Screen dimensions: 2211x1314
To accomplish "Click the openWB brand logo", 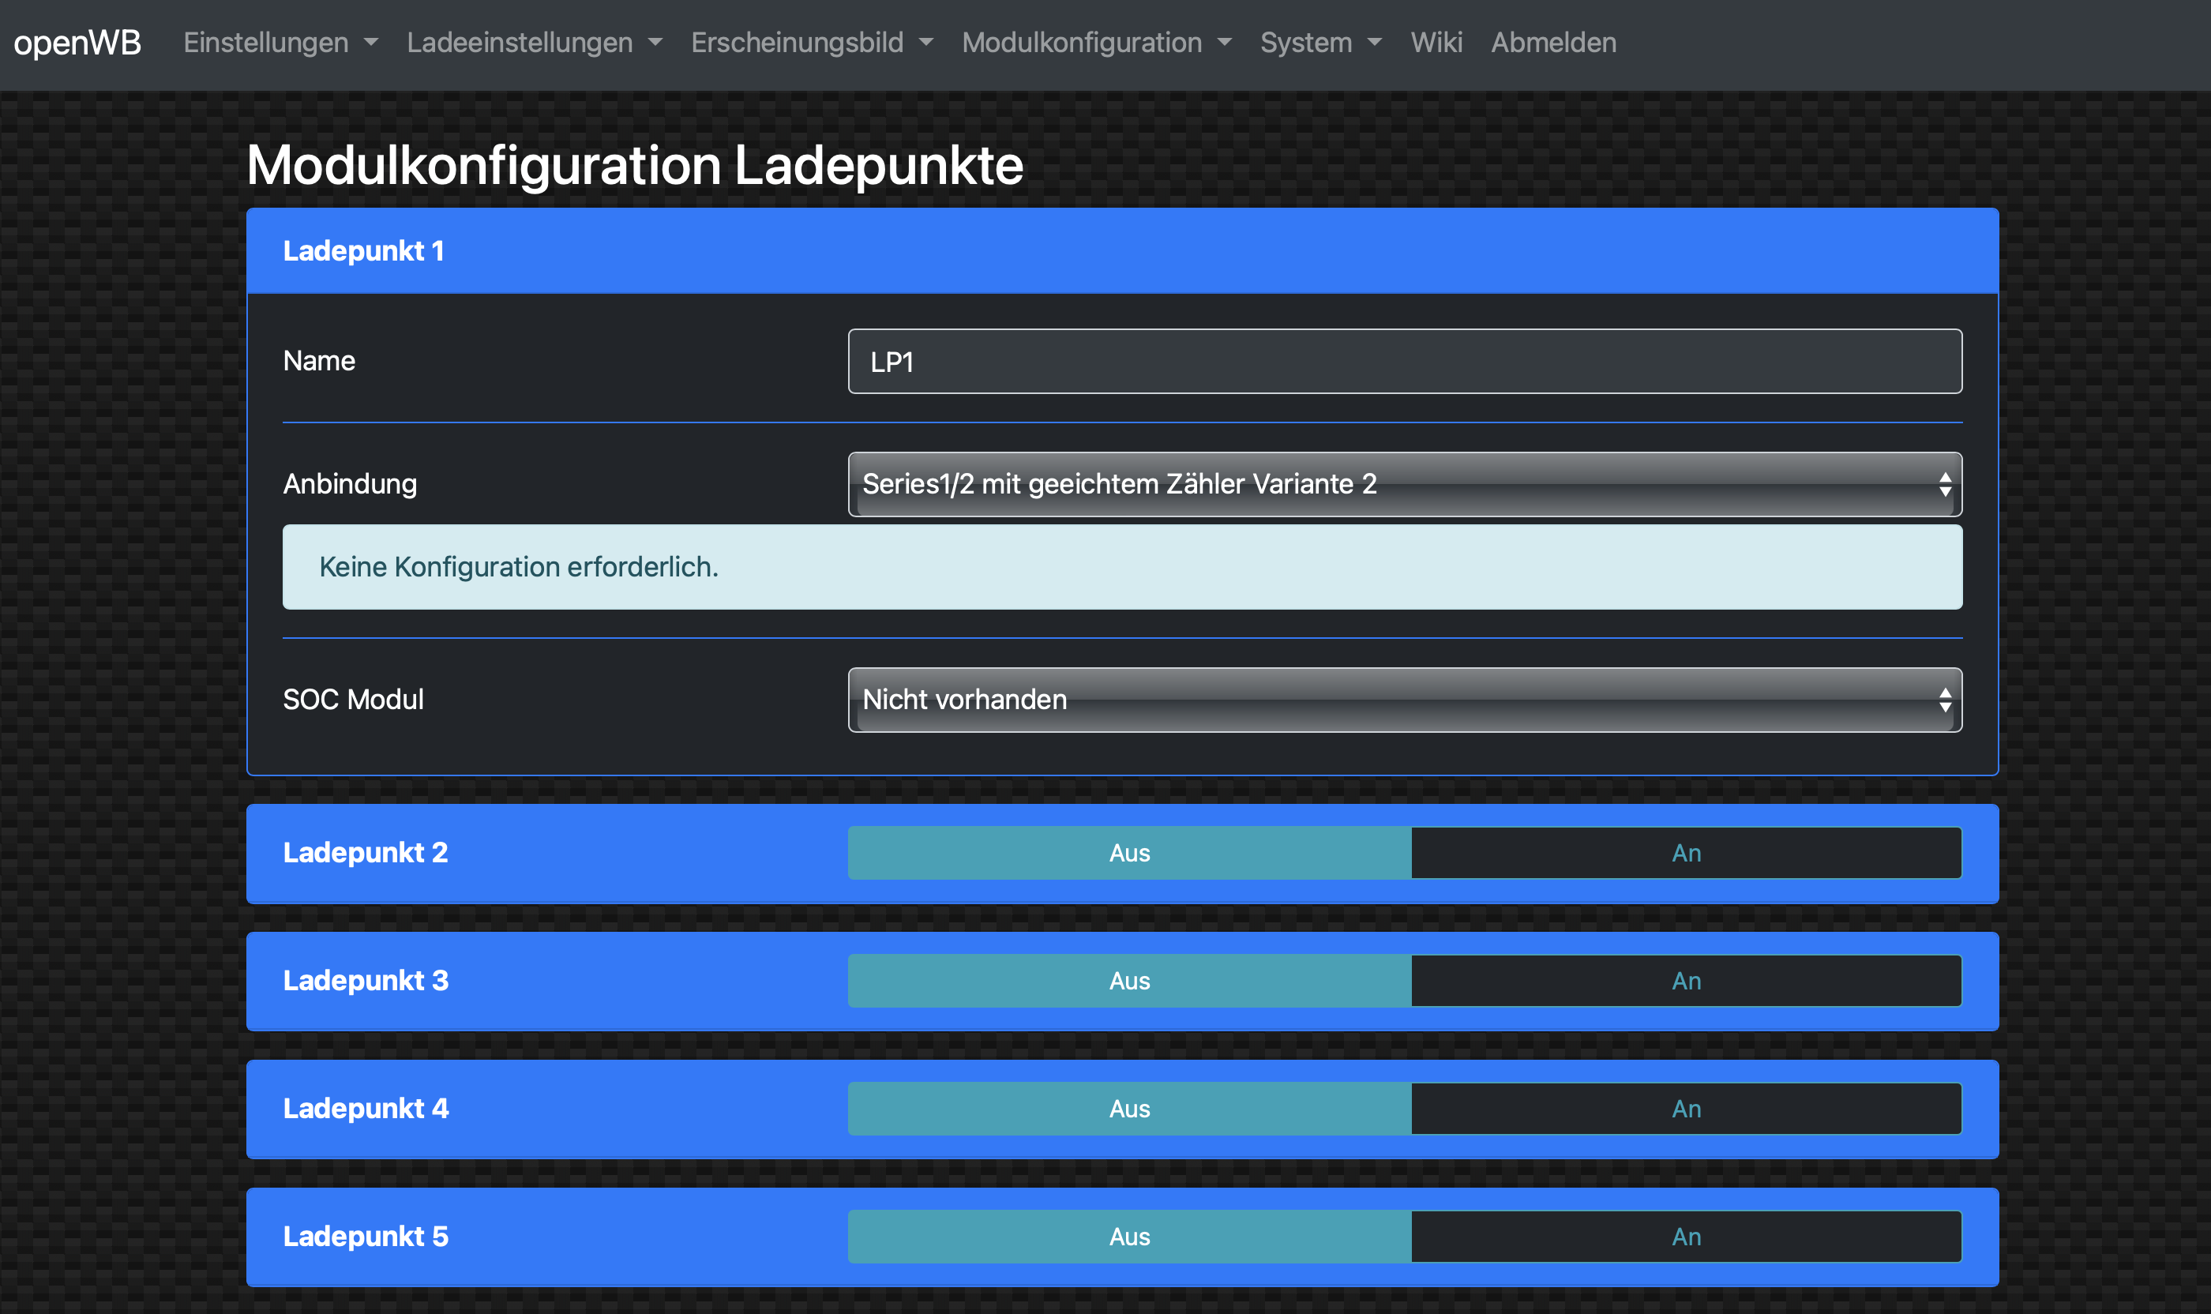I will click(x=77, y=43).
